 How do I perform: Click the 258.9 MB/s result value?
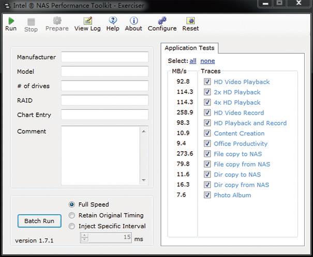tap(185, 113)
